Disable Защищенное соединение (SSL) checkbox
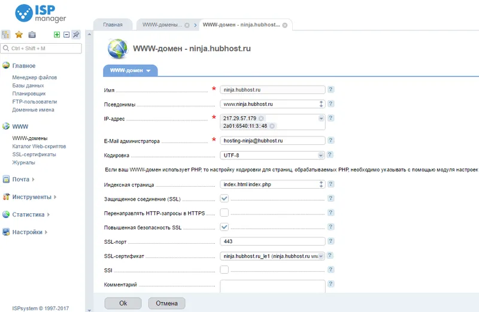Screen dimensions: 479x312 click(x=224, y=198)
